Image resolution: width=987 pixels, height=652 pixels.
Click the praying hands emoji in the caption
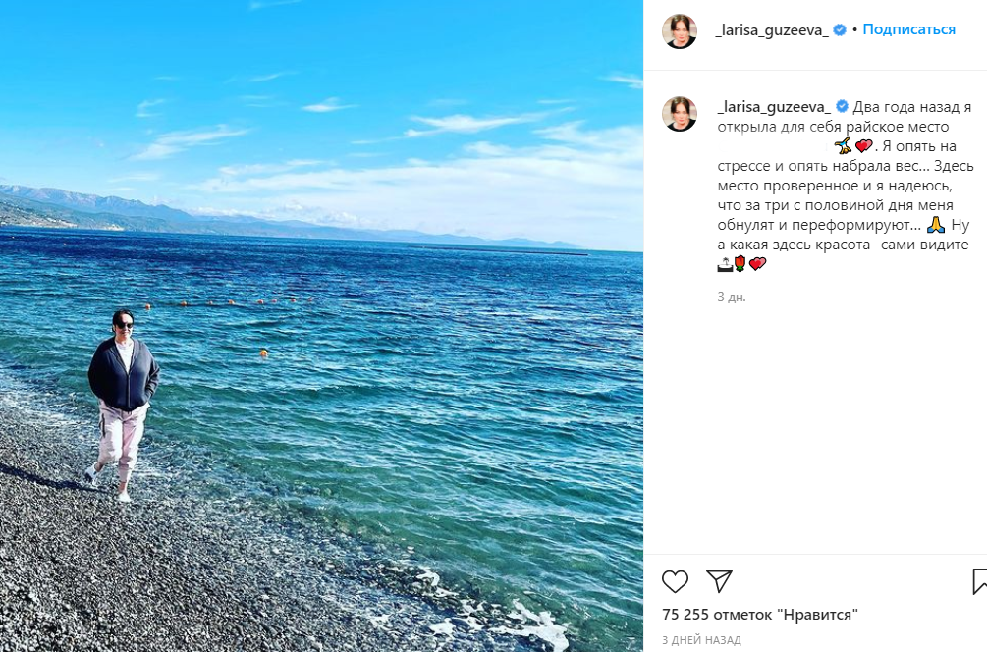pyautogui.click(x=935, y=224)
